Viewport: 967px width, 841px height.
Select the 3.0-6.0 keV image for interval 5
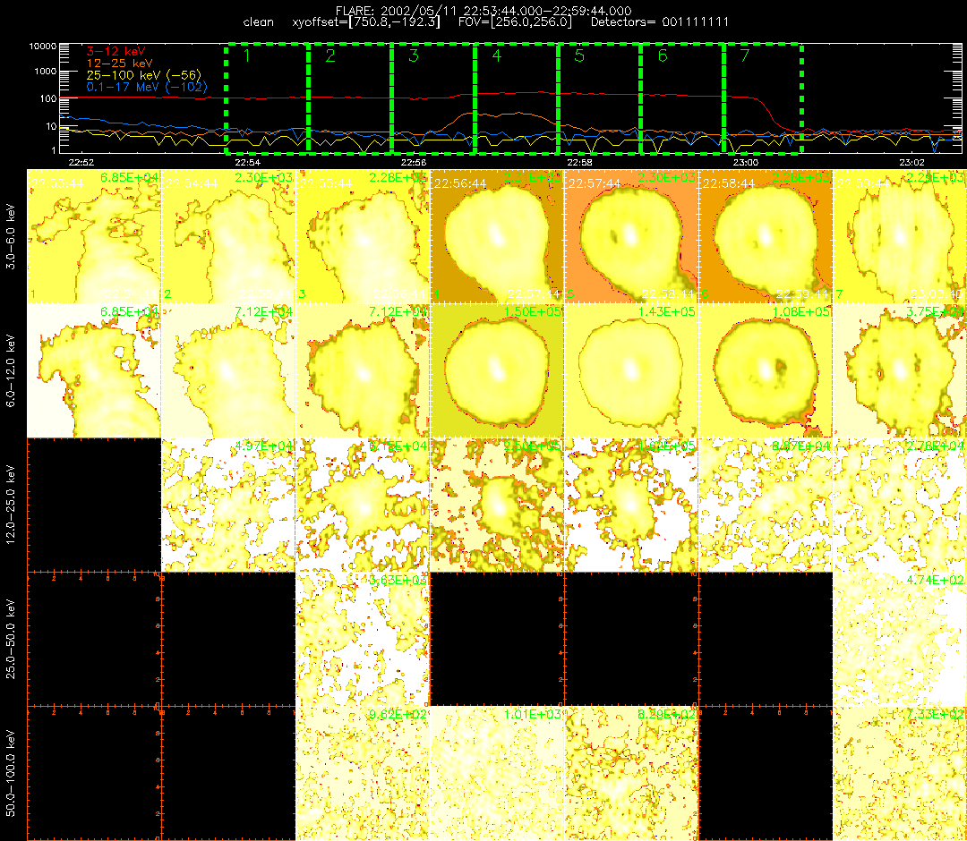631,236
